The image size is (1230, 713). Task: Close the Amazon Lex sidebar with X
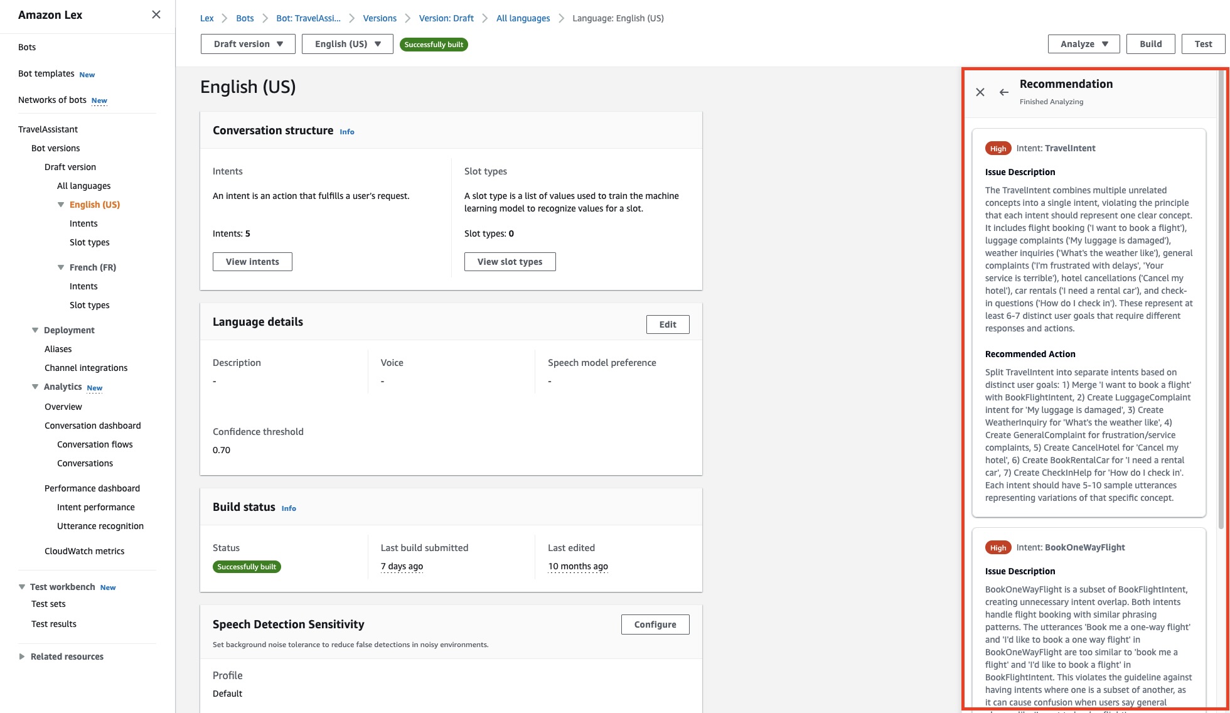click(x=156, y=14)
